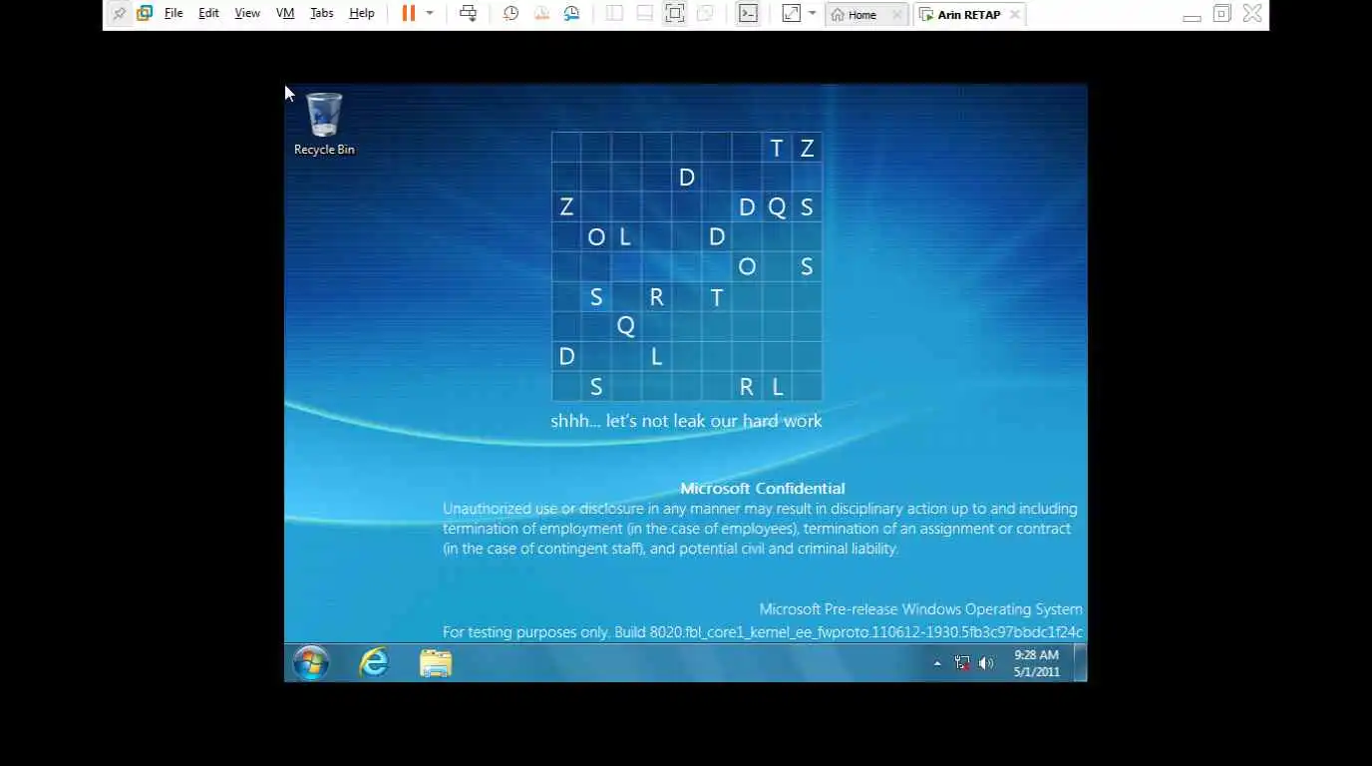Open the clock showing 9:28 AM
The height and width of the screenshot is (766, 1372).
(x=1037, y=663)
